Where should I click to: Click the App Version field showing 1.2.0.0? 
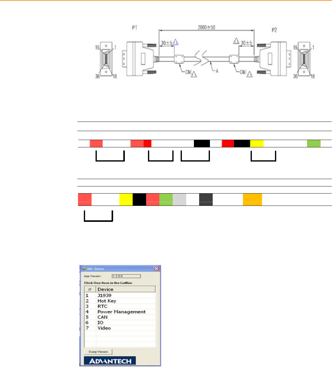126,276
